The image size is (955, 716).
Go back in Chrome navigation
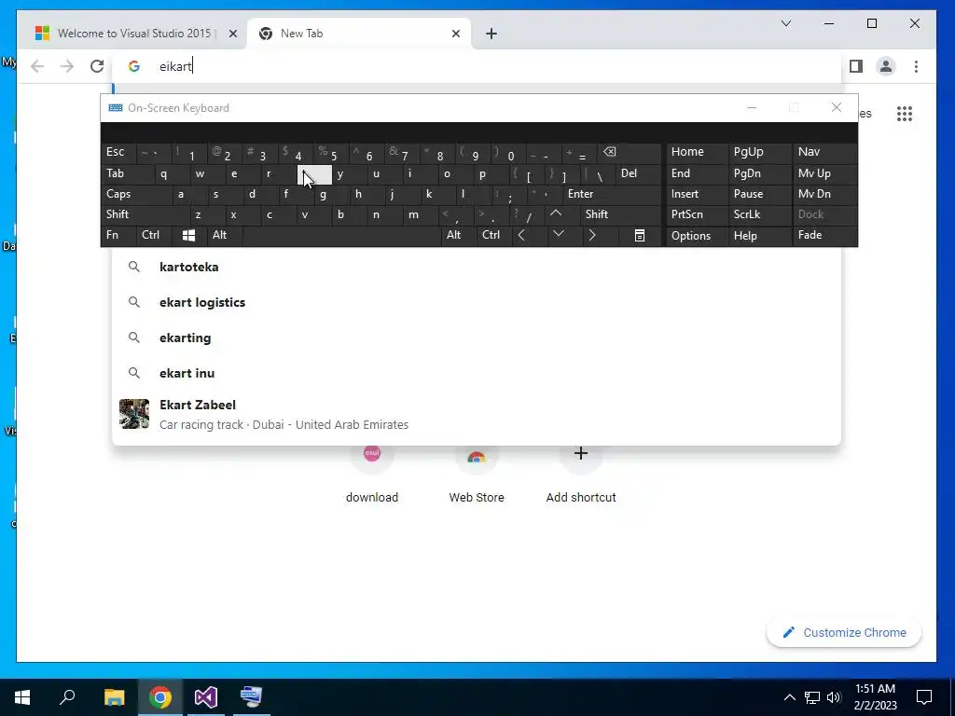click(37, 66)
